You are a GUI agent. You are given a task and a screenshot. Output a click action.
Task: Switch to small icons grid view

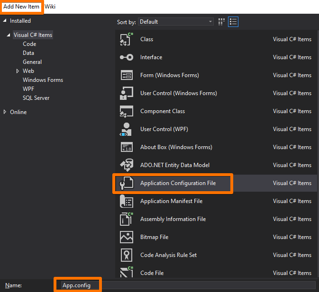pyautogui.click(x=221, y=22)
